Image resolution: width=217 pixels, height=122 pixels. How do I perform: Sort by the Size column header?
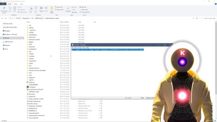pyautogui.click(x=95, y=22)
